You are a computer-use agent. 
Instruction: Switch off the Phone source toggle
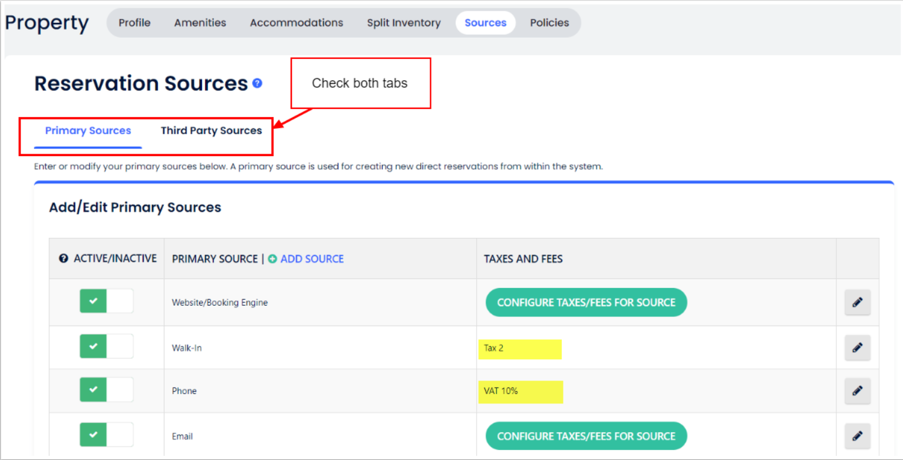107,389
